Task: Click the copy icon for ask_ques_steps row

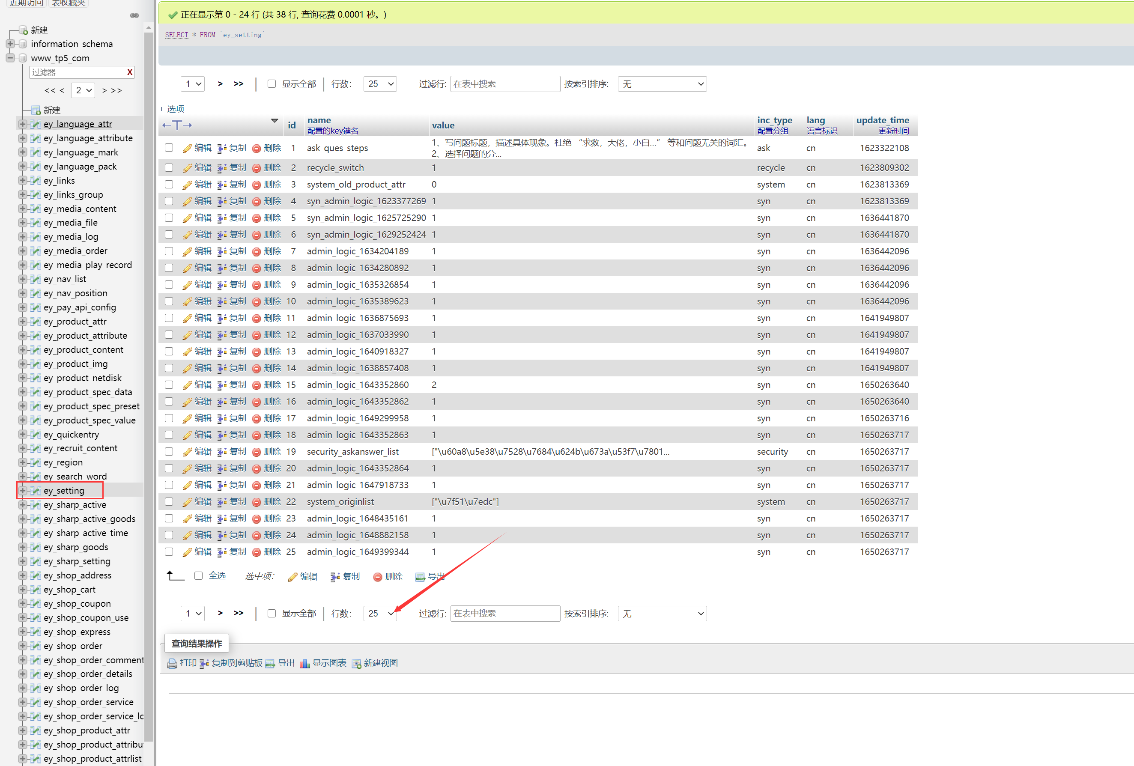Action: tap(222, 148)
